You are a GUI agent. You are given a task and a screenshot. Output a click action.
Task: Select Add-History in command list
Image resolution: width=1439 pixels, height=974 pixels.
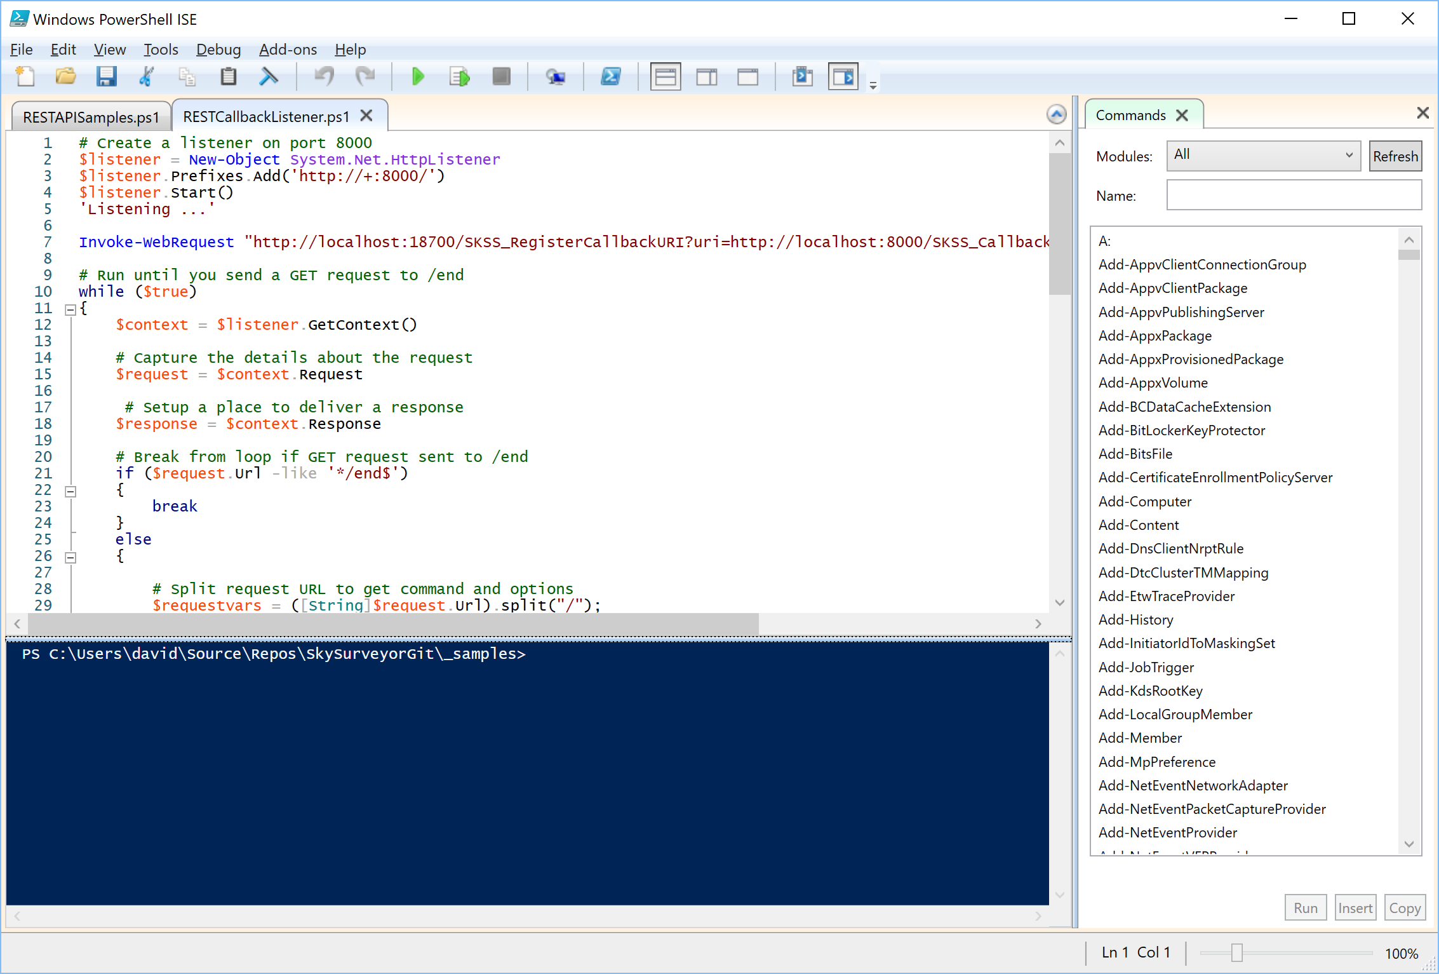coord(1136,619)
